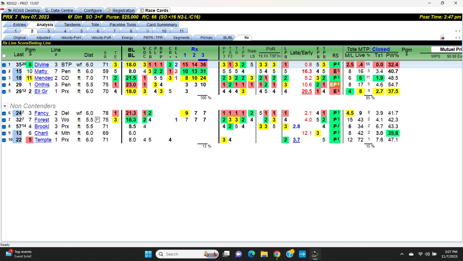Click left scroll arrow of the view tabs row
Screen dimensions: 463x261
pos(456,38)
